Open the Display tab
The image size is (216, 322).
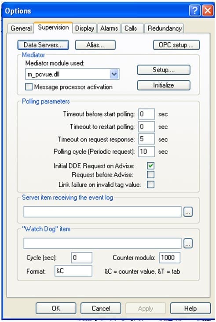[84, 28]
